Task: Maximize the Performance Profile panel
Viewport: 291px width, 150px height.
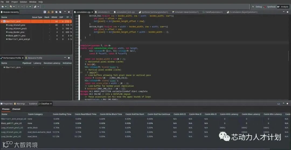Action: tap(69, 58)
